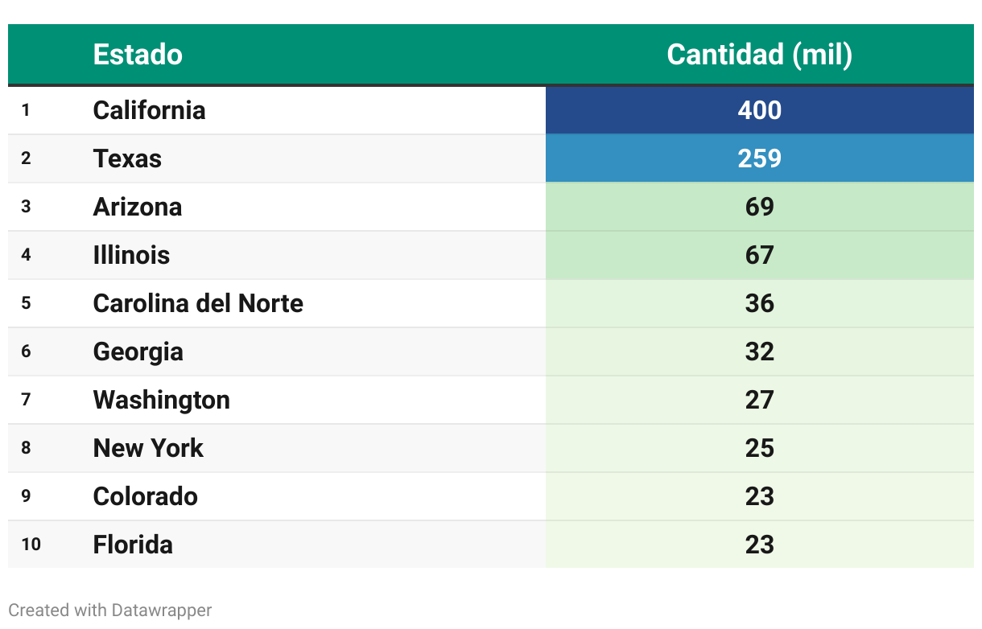Select the Washington row name
This screenshot has width=982, height=629.
tap(161, 401)
